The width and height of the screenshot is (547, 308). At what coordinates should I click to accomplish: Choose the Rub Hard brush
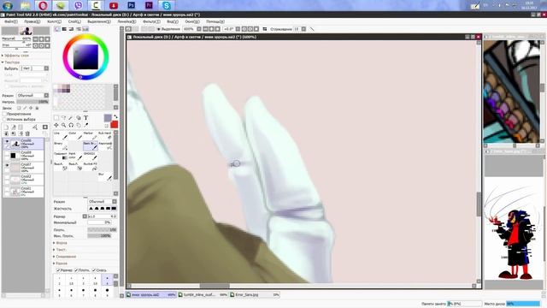105,136
